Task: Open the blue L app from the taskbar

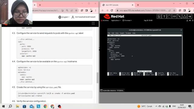Action: (38, 106)
